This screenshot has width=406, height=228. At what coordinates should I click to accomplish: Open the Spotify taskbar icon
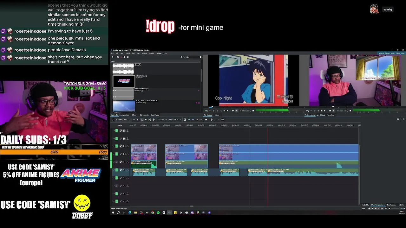point(158,212)
